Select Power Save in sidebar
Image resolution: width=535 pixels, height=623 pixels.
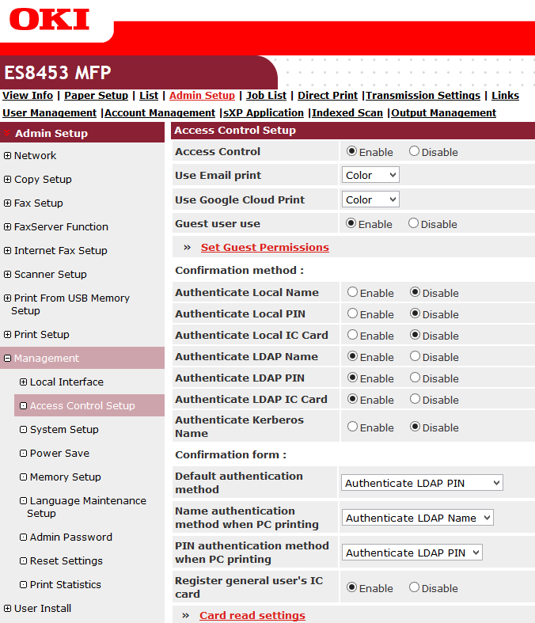click(x=59, y=454)
